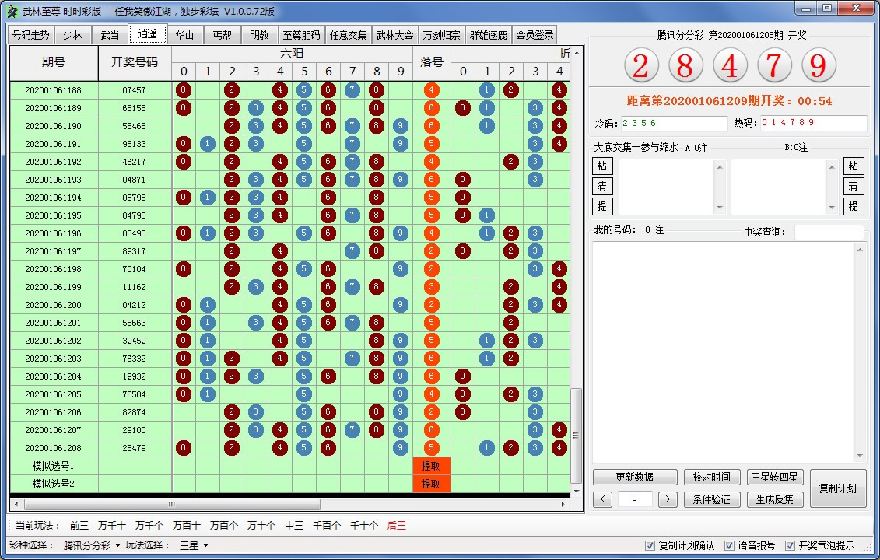The height and width of the screenshot is (560, 880).
Task: Click the 校对时间 time calibration button
Action: tap(711, 477)
